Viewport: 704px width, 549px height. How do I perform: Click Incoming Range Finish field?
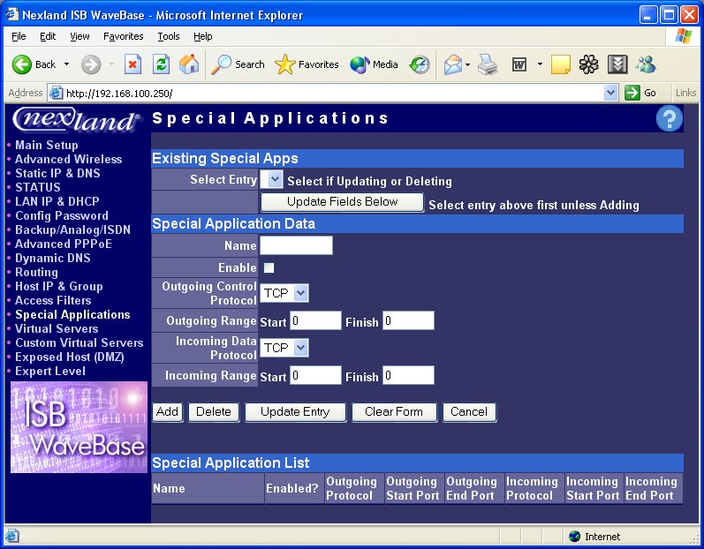408,375
